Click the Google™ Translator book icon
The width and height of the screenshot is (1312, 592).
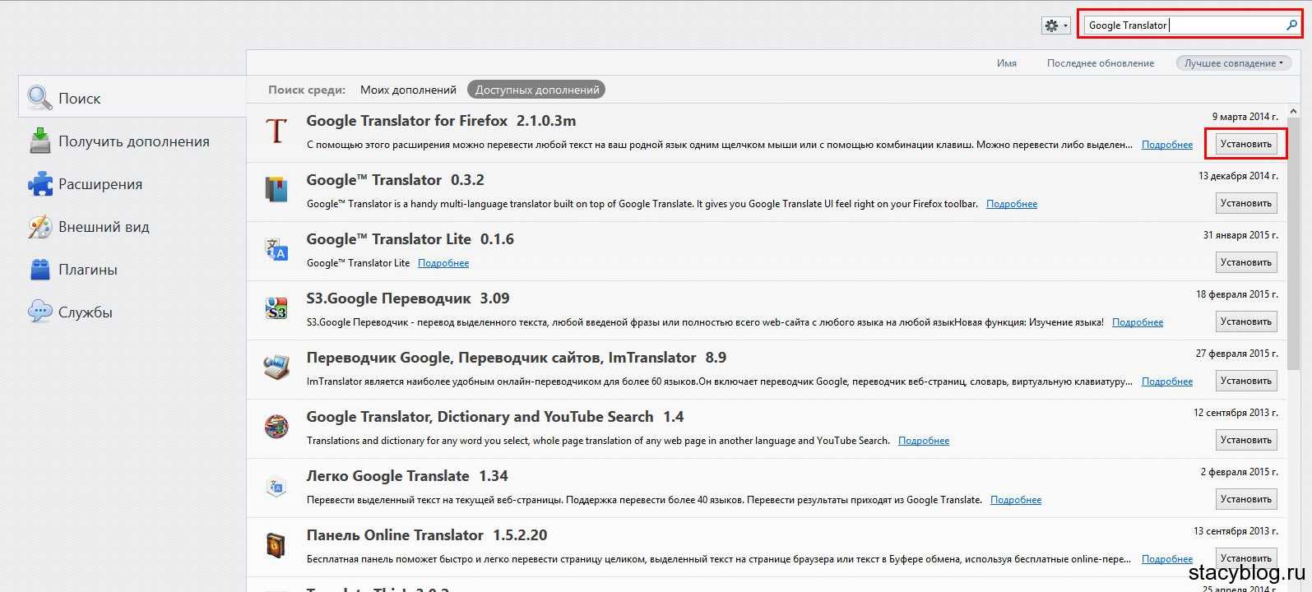coord(276,190)
